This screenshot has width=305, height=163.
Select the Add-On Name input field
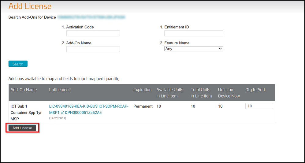(93, 49)
